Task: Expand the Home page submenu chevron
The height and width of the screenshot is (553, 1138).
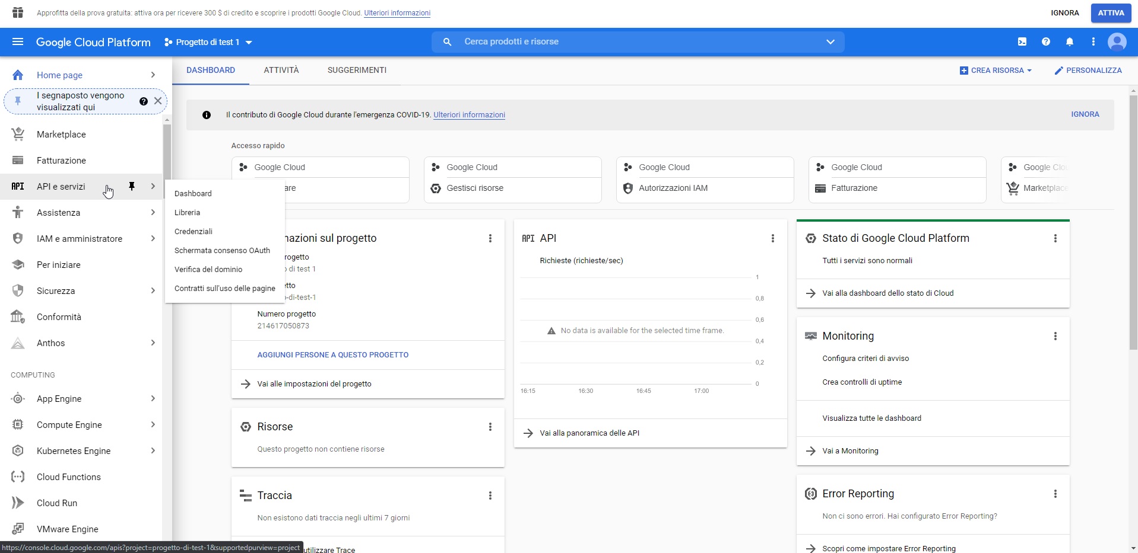Action: click(x=153, y=75)
